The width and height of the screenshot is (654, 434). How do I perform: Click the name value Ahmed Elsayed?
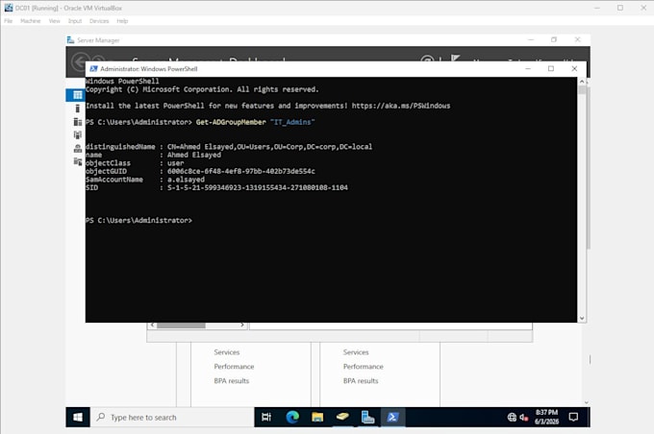(x=194, y=155)
